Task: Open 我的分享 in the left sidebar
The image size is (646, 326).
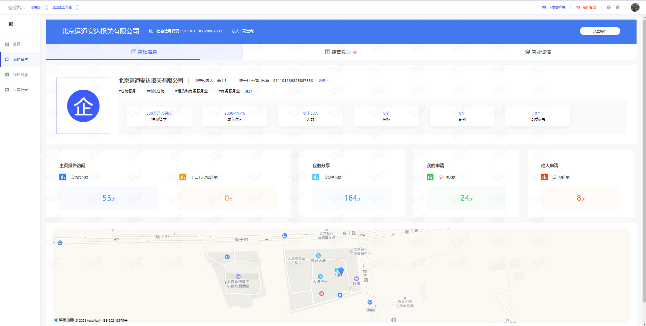Action: [20, 75]
